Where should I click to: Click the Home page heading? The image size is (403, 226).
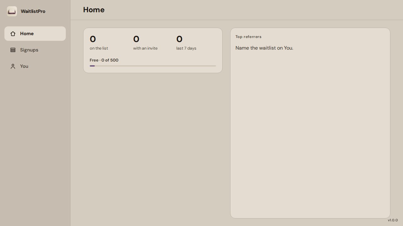(x=94, y=10)
